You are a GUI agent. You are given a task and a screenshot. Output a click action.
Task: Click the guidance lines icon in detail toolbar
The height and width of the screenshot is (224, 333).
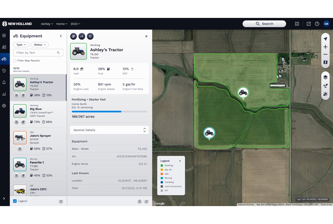[90, 36]
